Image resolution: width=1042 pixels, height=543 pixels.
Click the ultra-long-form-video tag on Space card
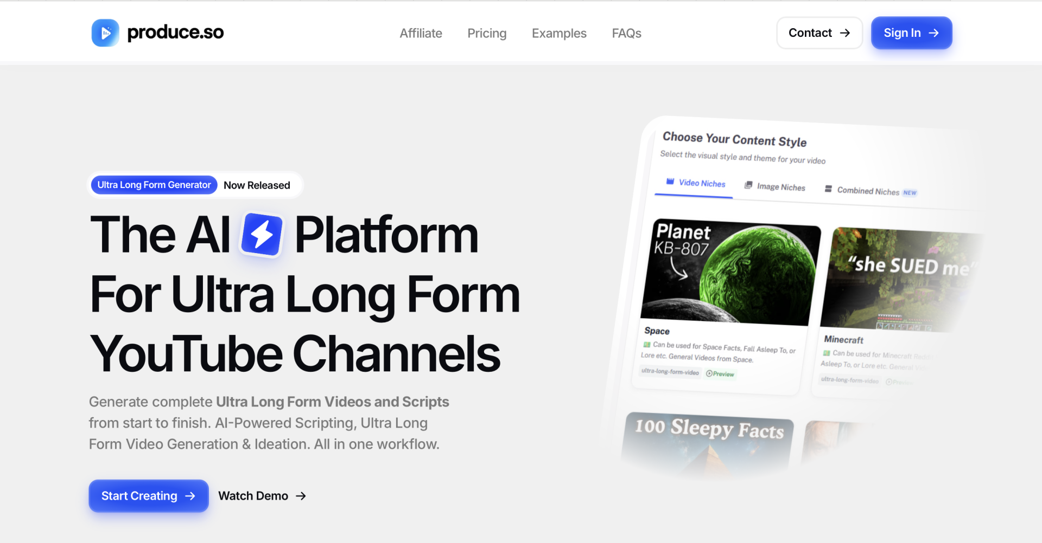tap(670, 372)
